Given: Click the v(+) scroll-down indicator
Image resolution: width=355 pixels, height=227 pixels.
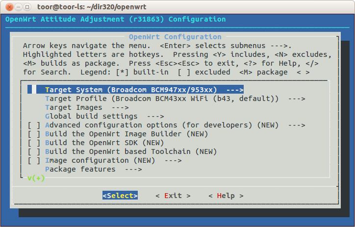Looking at the screenshot, I should pos(36,178).
